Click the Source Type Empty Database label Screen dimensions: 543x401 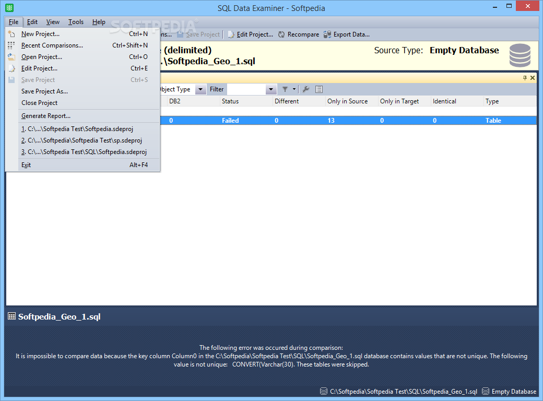pyautogui.click(x=464, y=50)
